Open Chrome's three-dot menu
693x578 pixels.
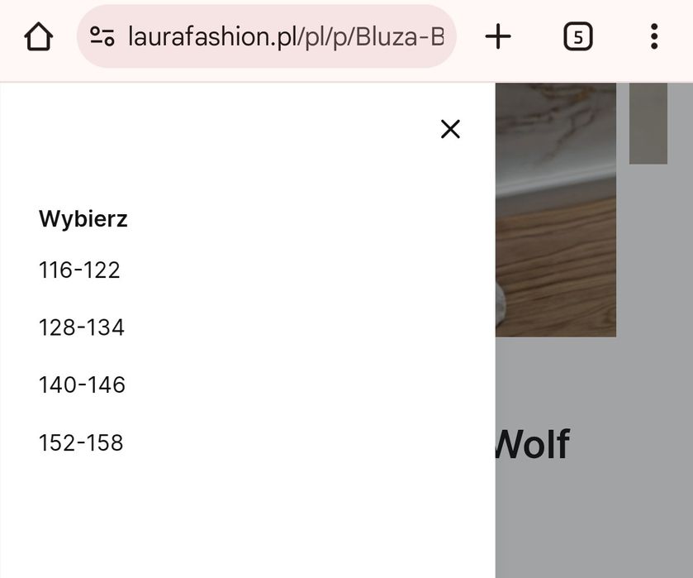653,36
